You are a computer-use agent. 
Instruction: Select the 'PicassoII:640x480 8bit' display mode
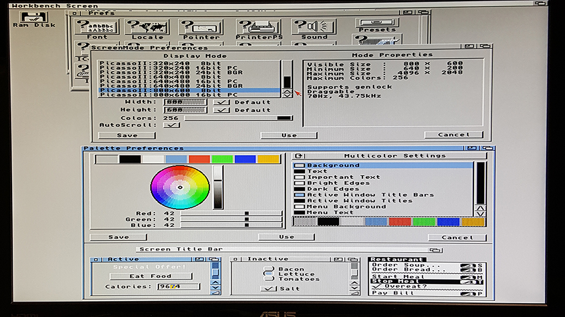190,77
